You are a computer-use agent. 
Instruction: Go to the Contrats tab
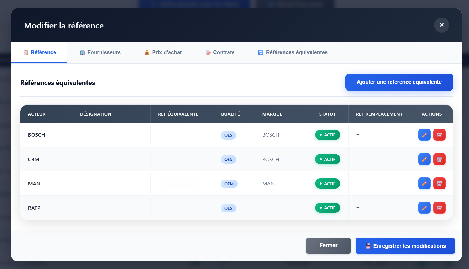point(220,53)
